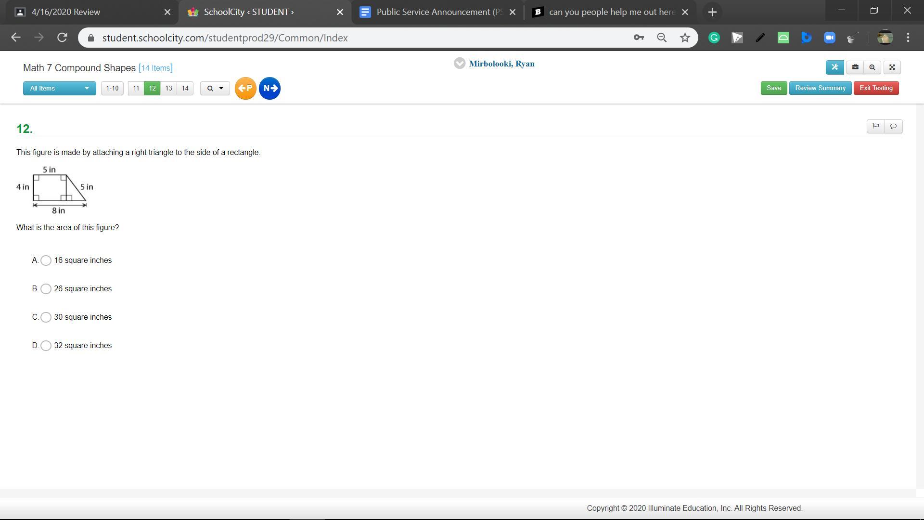924x520 pixels.
Task: Expand the All Items dropdown
Action: pyautogui.click(x=59, y=88)
